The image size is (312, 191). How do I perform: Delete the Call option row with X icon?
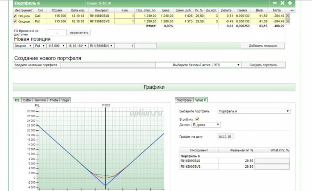click(x=288, y=16)
